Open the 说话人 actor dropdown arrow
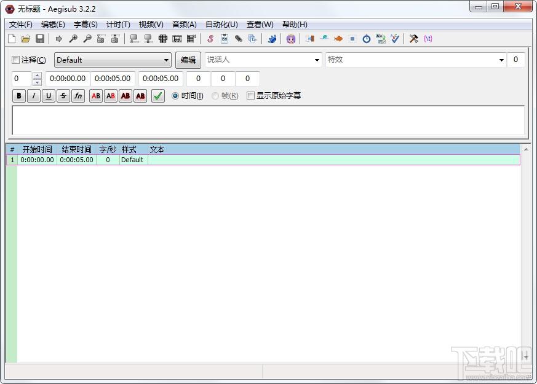Viewport: 537px width, 384px height. (317, 60)
